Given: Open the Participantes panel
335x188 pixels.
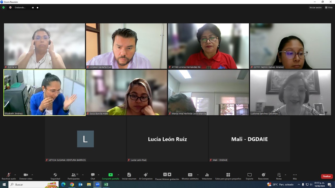Looking at the screenshot, I should 74,175.
